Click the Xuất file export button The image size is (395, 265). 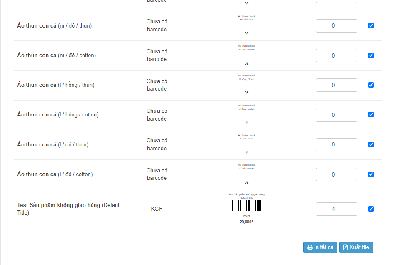[x=356, y=247]
